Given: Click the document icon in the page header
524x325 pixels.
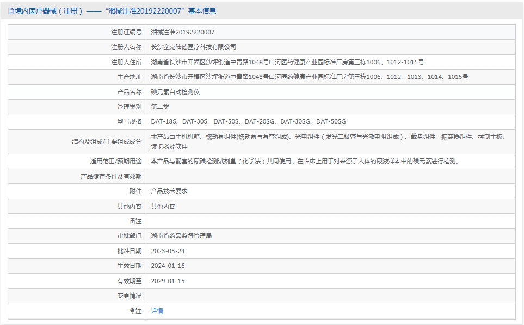Looking at the screenshot, I should pos(10,10).
